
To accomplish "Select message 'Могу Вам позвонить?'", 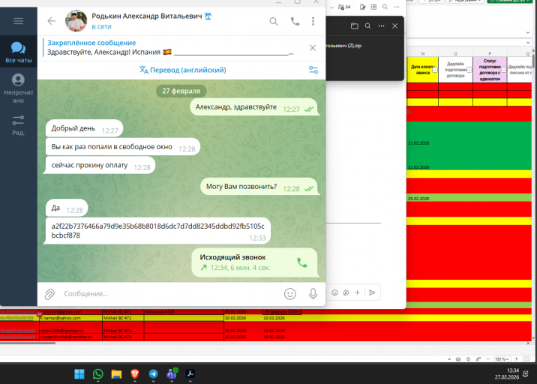I will click(x=260, y=187).
